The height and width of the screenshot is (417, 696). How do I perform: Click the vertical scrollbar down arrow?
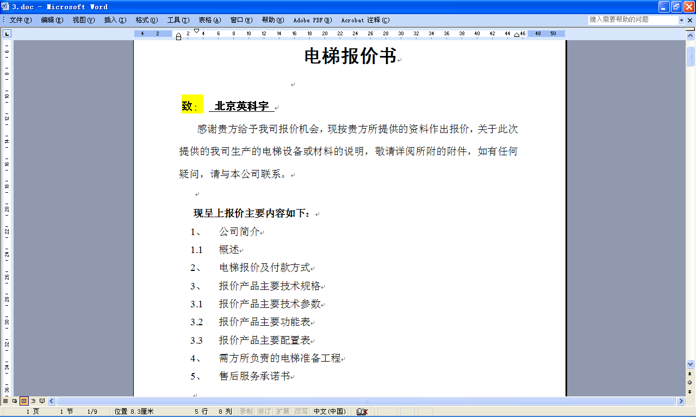coord(690,364)
